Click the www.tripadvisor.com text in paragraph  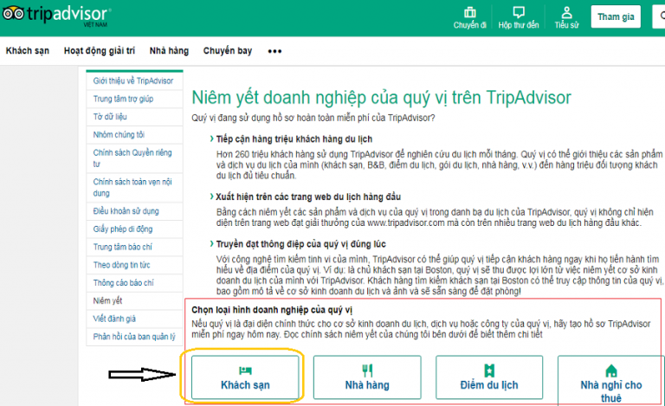(x=406, y=223)
